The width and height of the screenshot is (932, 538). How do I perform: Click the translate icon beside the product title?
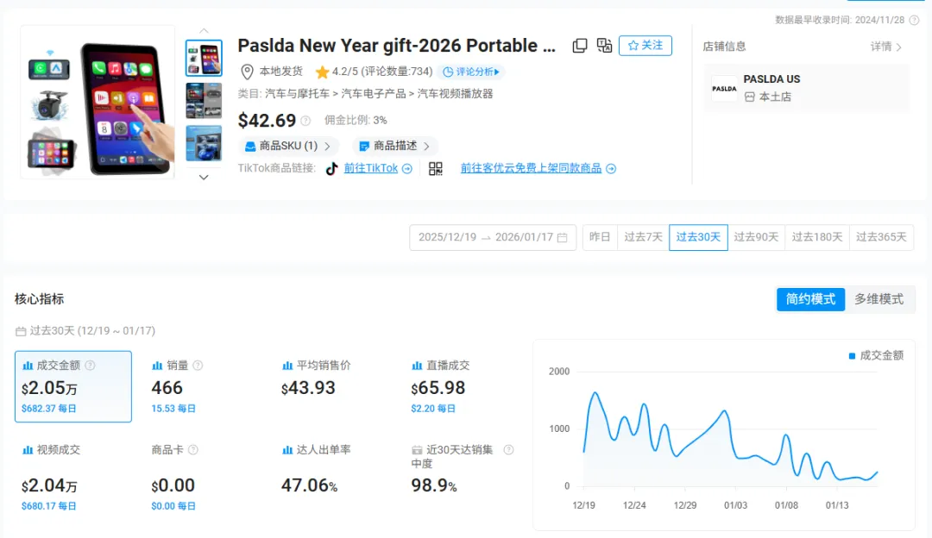(x=604, y=45)
